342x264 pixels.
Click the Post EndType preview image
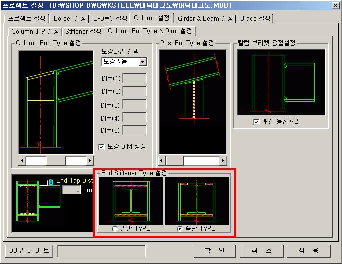(x=193, y=102)
